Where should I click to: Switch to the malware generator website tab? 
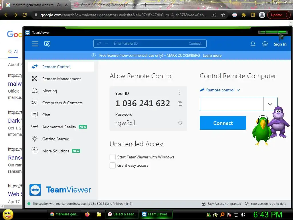point(36,5)
